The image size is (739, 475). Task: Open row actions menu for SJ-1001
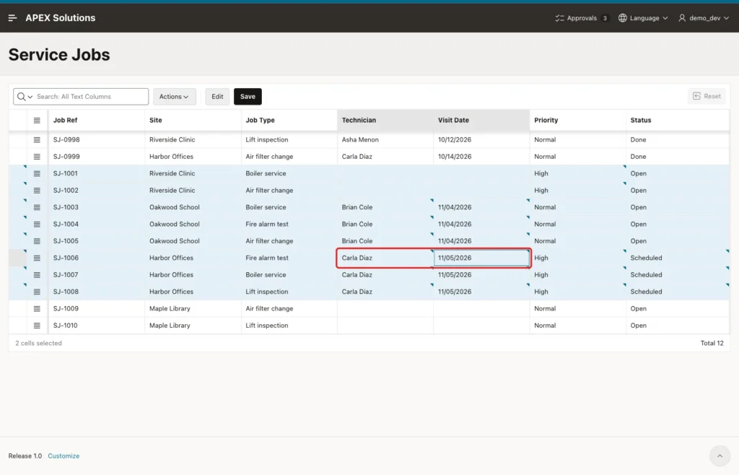point(37,173)
